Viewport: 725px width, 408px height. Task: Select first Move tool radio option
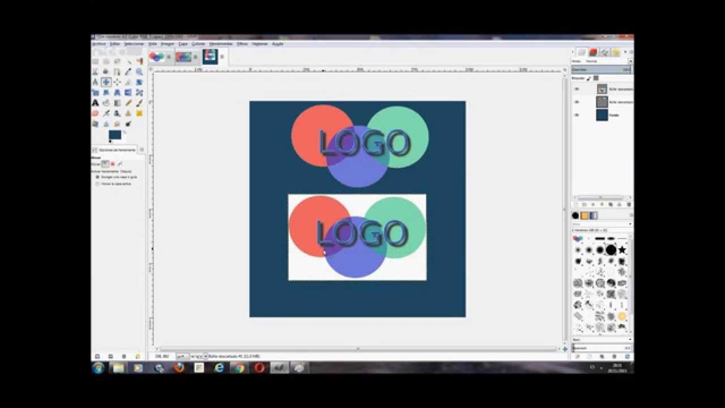click(97, 177)
